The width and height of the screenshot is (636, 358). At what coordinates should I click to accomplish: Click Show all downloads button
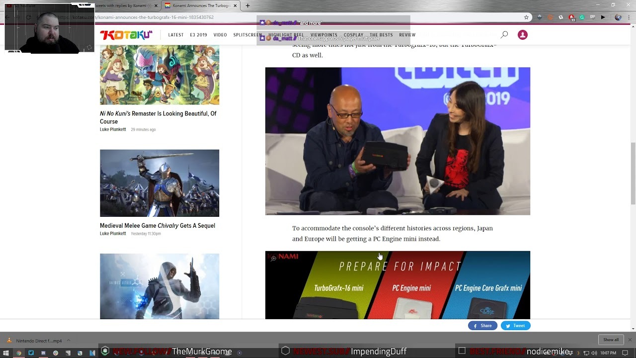point(611,340)
